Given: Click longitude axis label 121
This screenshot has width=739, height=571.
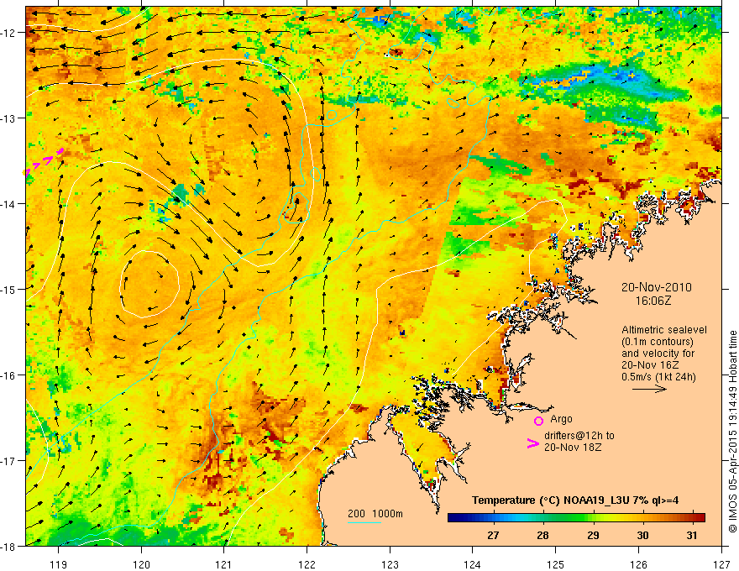Looking at the screenshot, I should (224, 564).
